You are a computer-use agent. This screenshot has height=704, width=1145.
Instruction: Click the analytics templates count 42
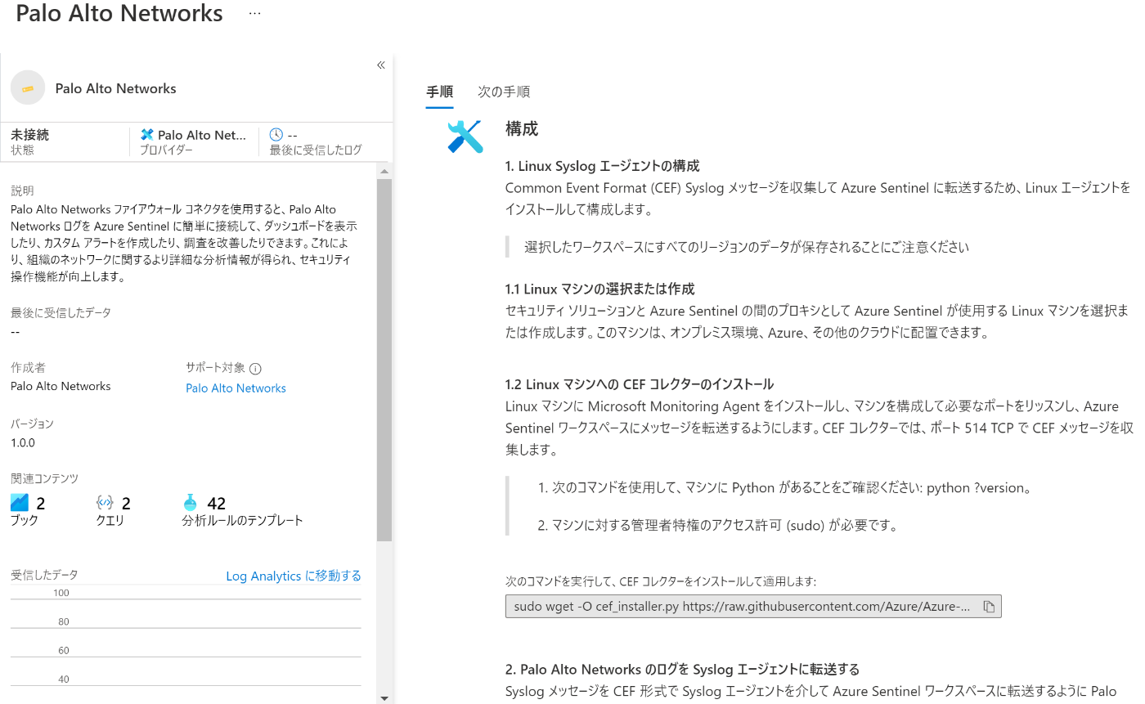tap(216, 503)
